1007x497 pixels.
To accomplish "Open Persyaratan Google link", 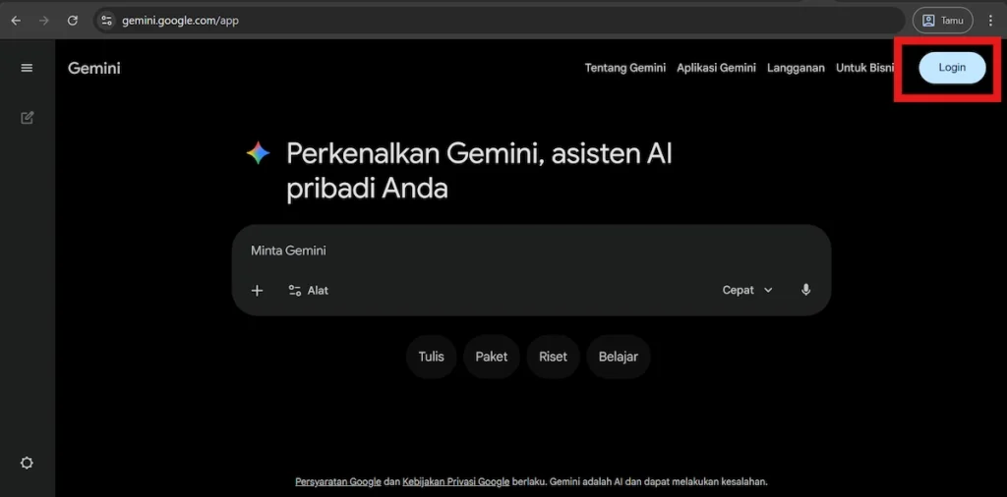I will coord(338,481).
